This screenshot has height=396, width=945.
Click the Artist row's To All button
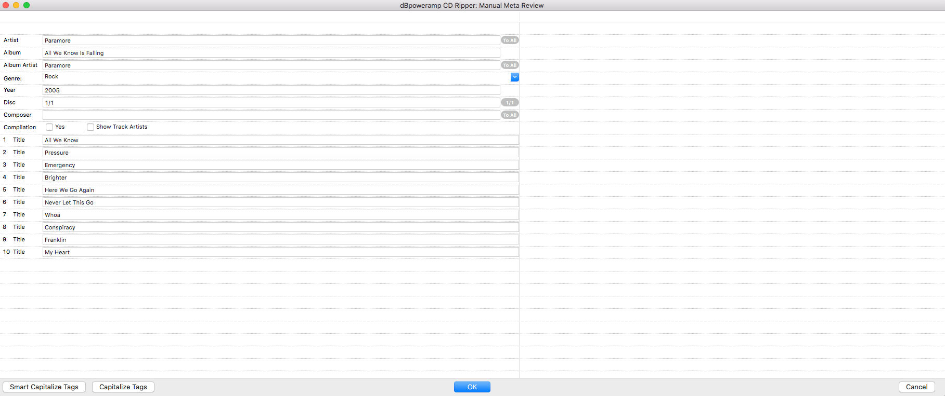[509, 40]
